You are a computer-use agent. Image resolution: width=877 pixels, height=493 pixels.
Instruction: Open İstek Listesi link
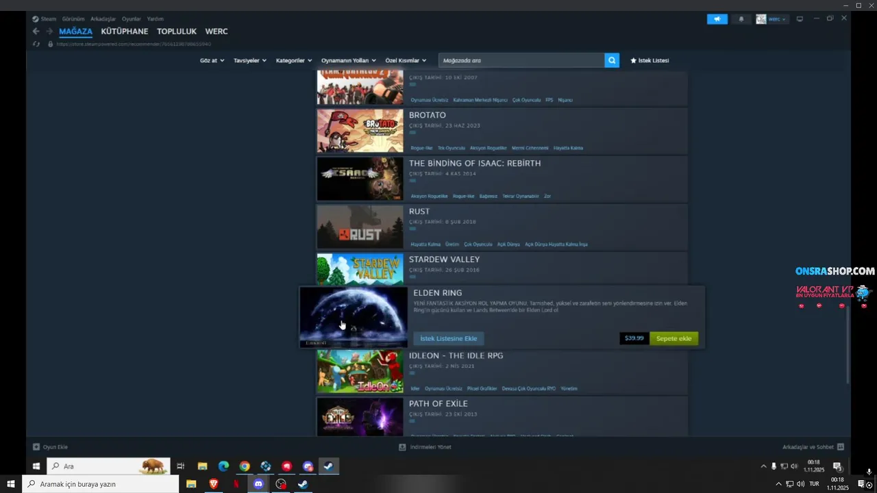pos(650,60)
